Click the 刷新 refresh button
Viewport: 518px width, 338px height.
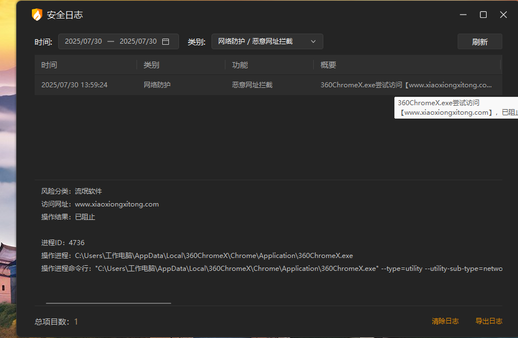pos(479,41)
